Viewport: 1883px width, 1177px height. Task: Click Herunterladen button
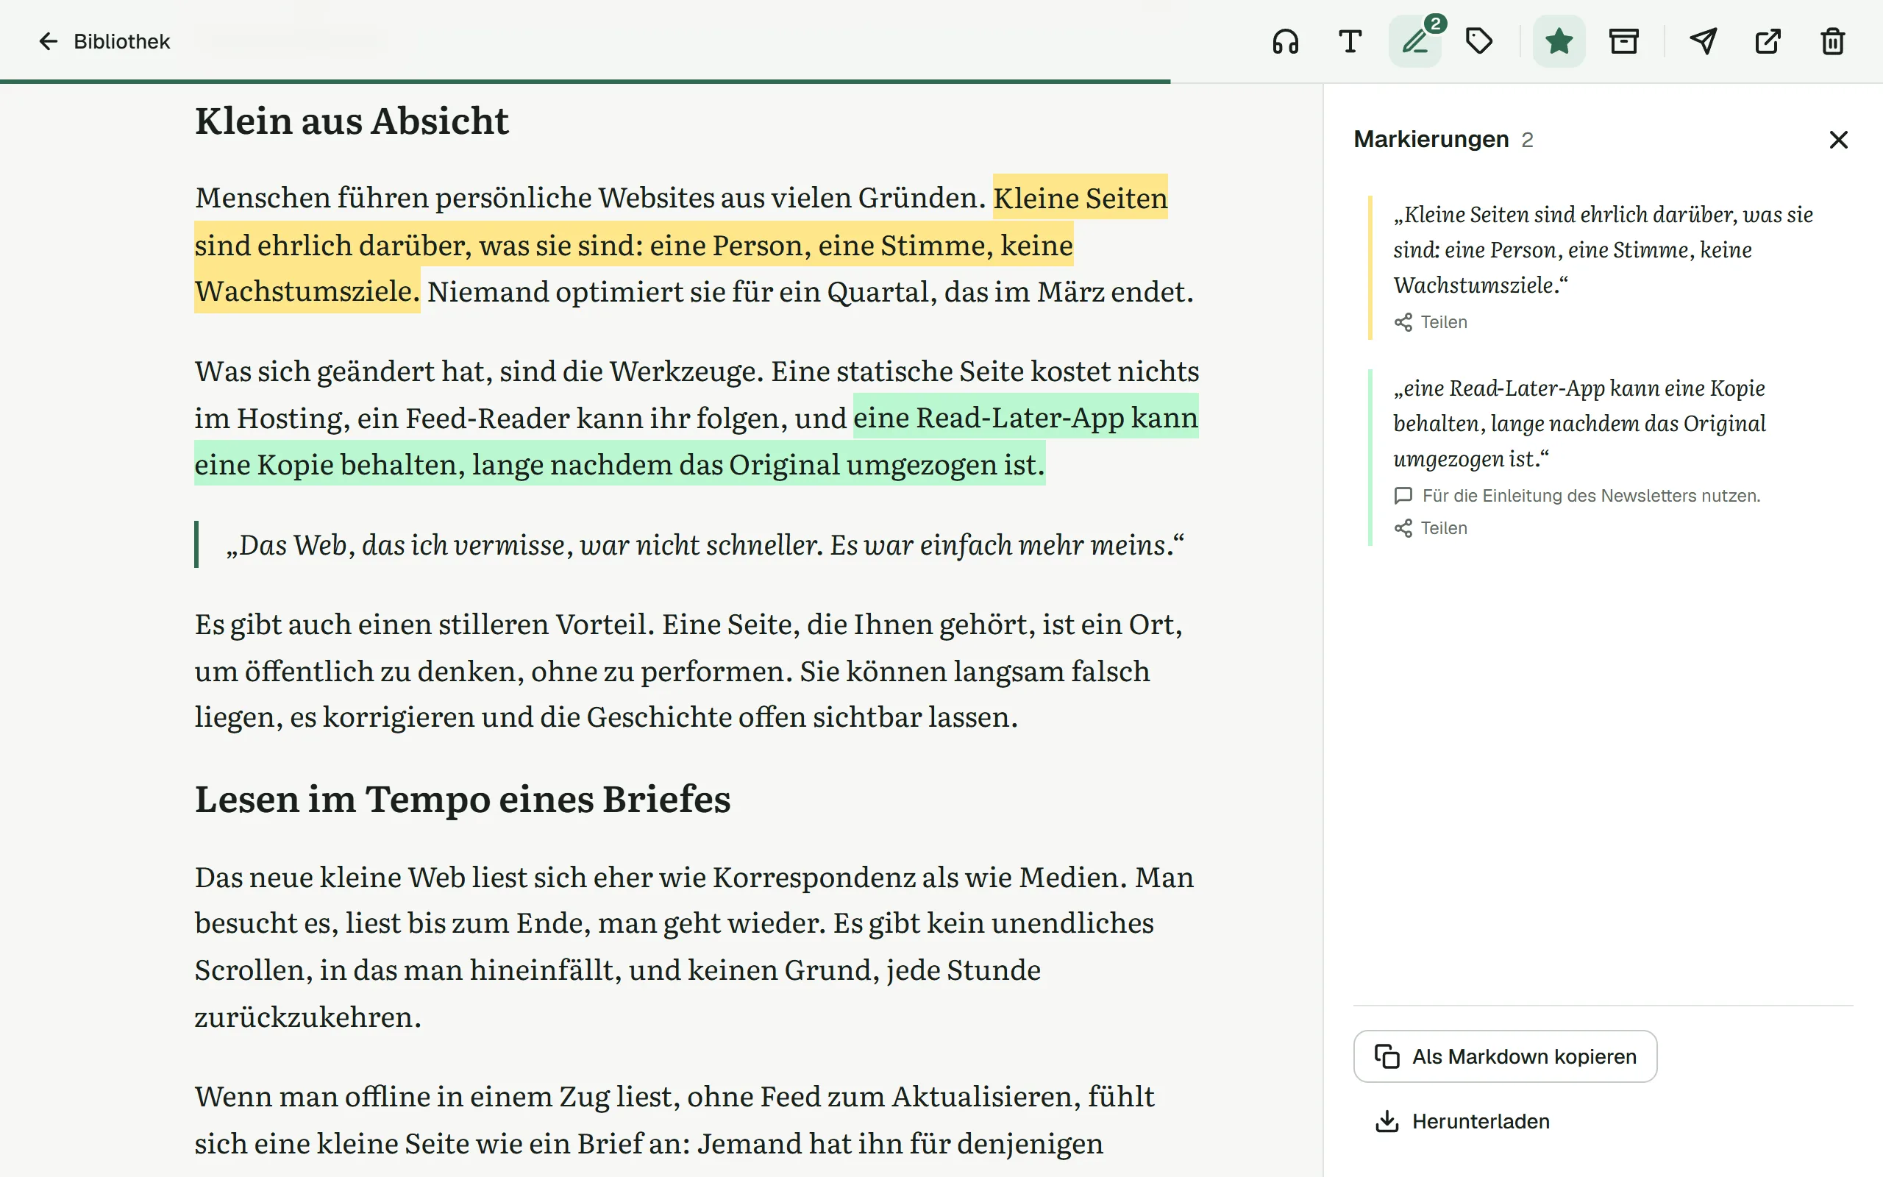point(1463,1122)
